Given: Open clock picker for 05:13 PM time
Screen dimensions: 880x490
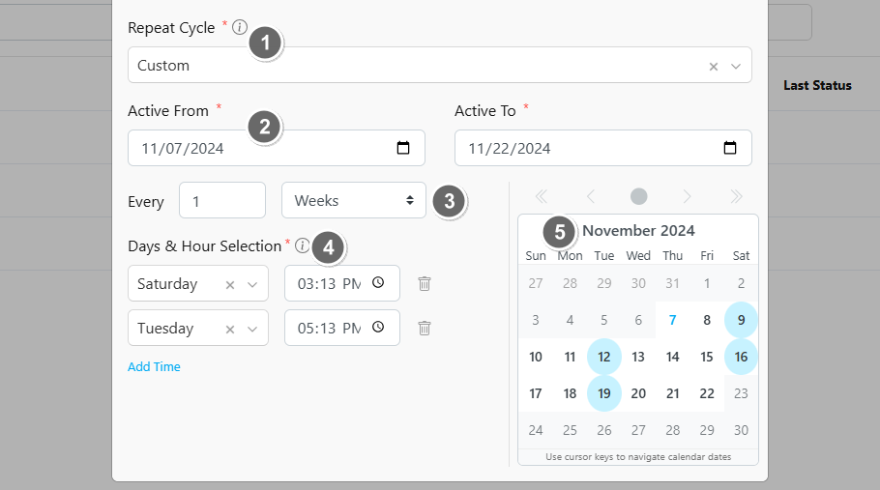Looking at the screenshot, I should tap(378, 328).
